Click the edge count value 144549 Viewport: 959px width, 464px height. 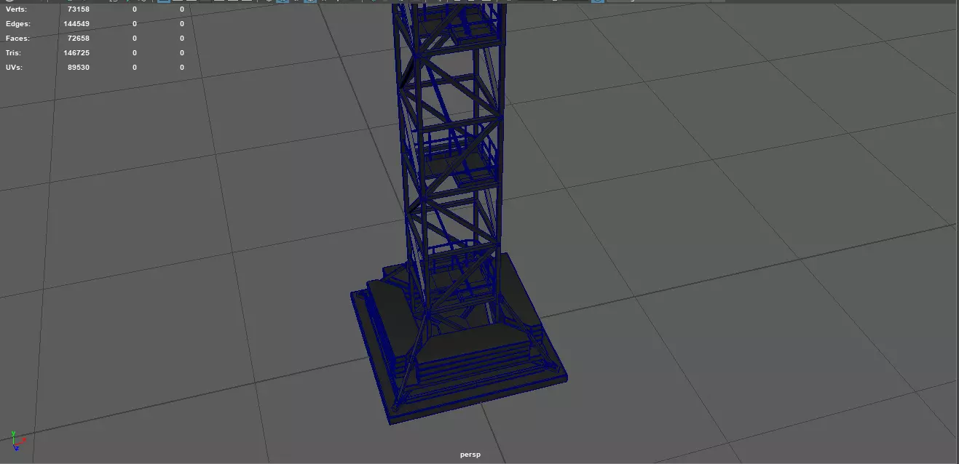coord(76,24)
